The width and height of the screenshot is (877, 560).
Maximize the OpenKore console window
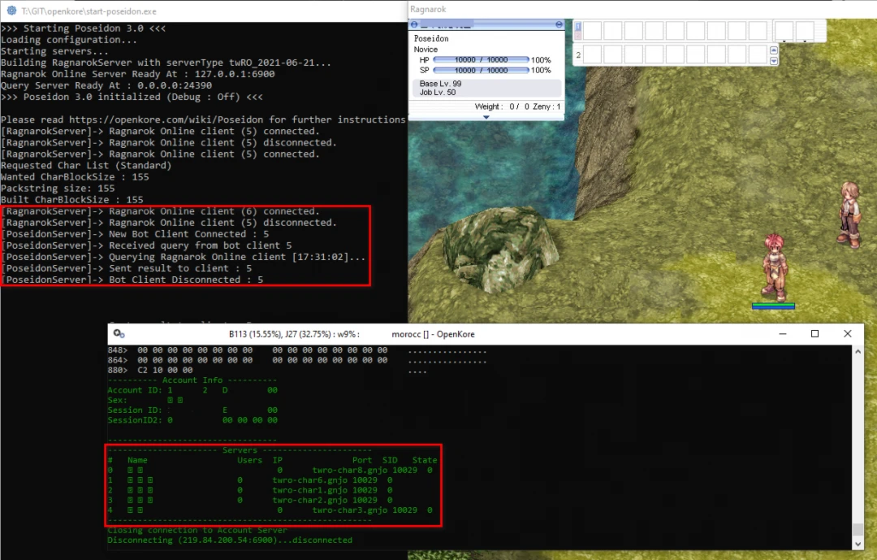coord(814,334)
